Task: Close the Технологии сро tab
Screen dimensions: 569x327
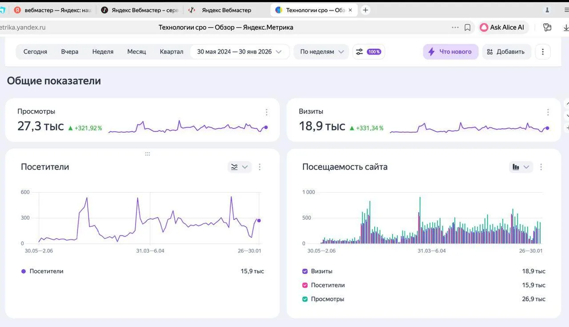Action: point(350,10)
